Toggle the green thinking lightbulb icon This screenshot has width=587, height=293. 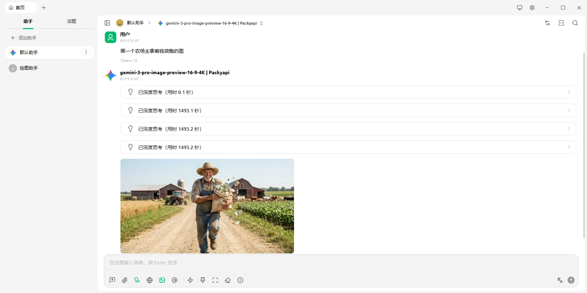[x=137, y=280]
